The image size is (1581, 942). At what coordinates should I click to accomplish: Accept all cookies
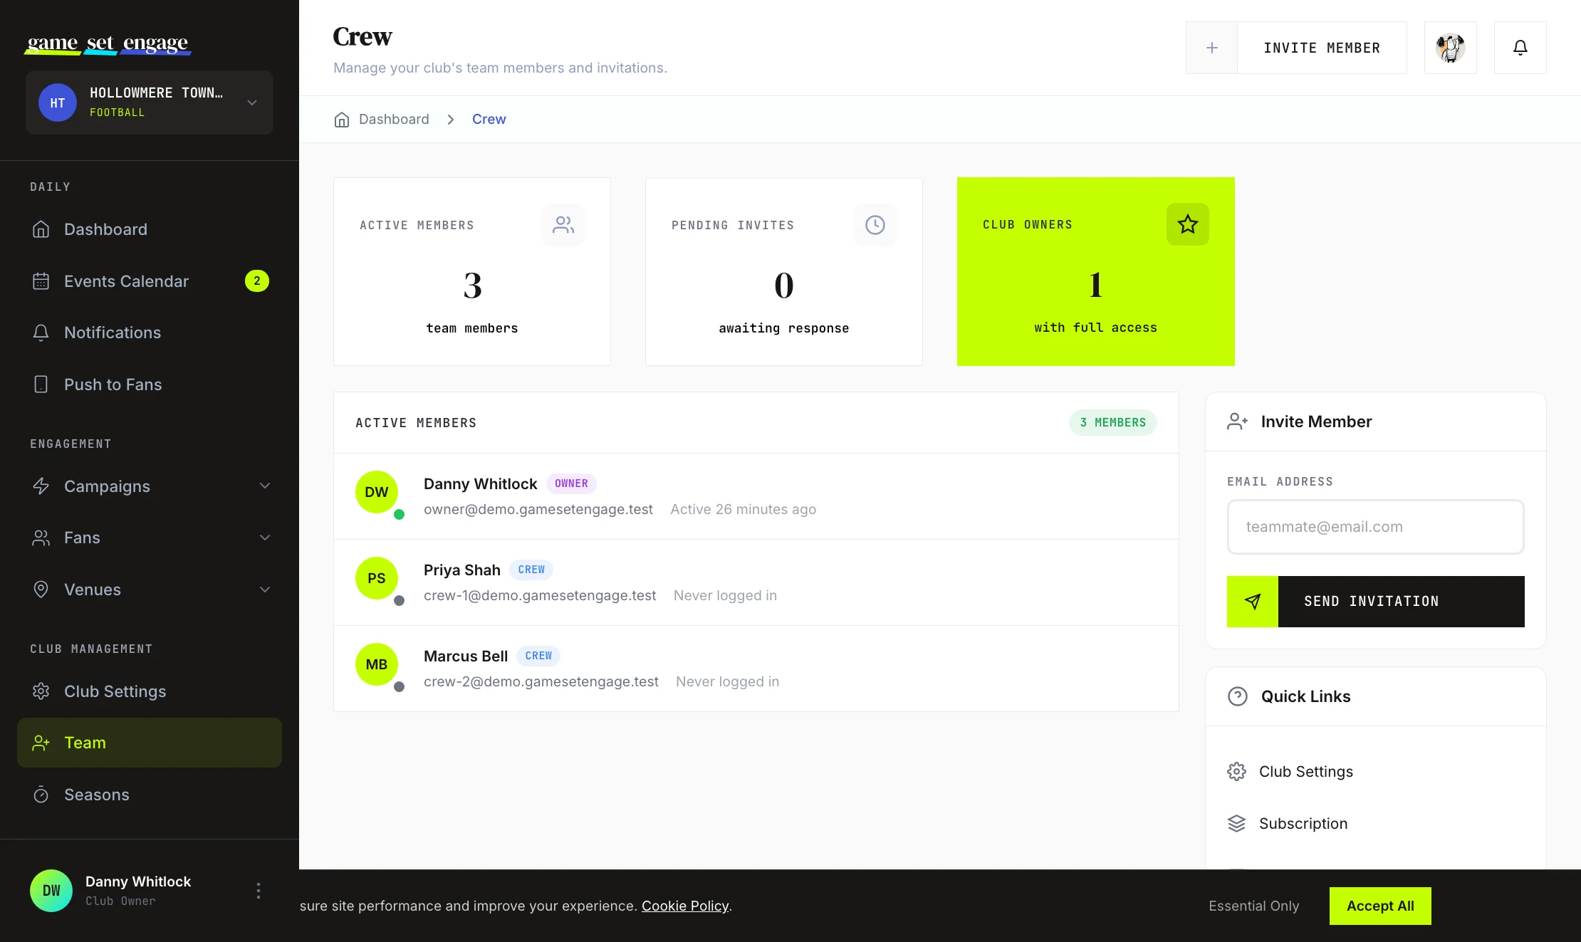click(x=1380, y=906)
